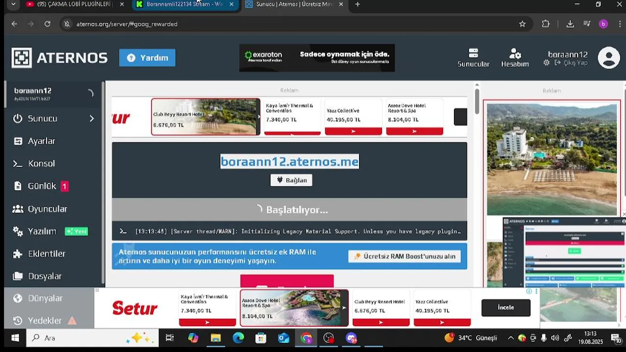Click the boraann12.aternos.me server address

pos(290,161)
